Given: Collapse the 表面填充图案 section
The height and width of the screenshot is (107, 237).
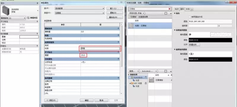Looking at the screenshot, I should click(x=175, y=30).
